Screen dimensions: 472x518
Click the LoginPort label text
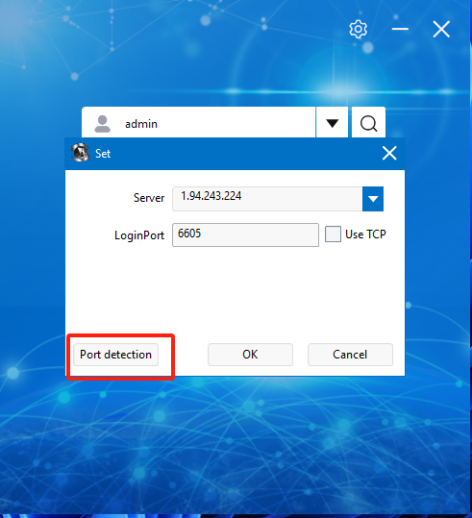139,235
